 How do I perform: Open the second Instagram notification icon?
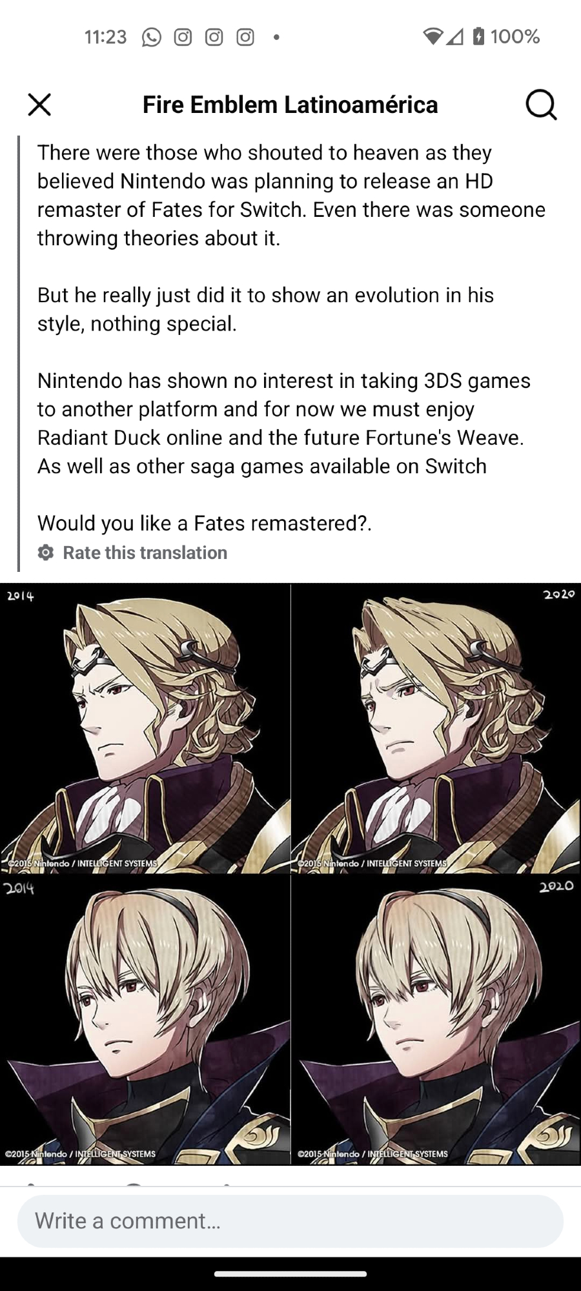pyautogui.click(x=214, y=37)
